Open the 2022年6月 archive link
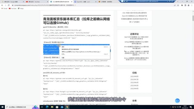The width and height of the screenshot is (194, 109). click(x=134, y=83)
